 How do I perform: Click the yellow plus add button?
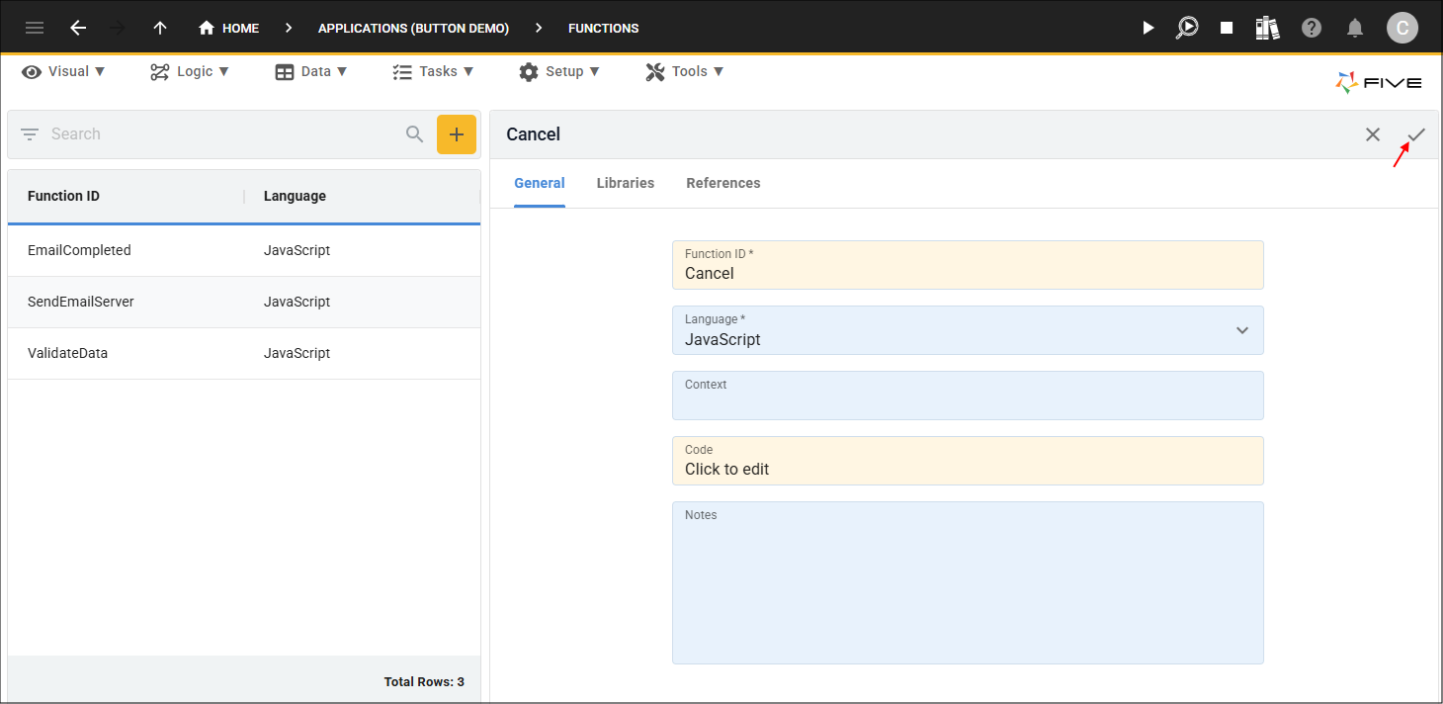pos(457,134)
